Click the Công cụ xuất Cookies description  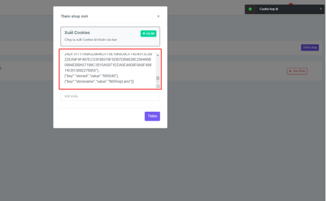click(x=91, y=40)
